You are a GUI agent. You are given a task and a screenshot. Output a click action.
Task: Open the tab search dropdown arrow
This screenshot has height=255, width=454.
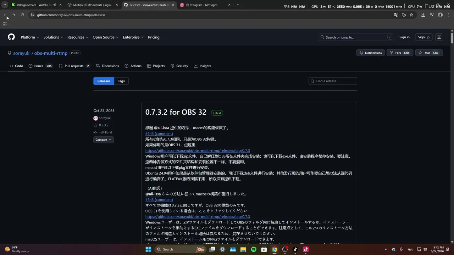(5, 5)
